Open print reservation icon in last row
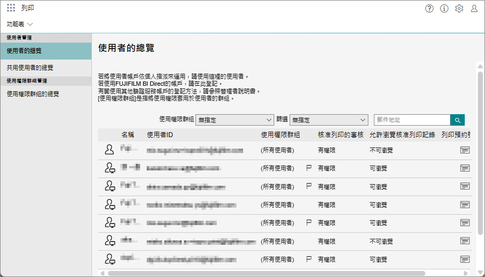The height and width of the screenshot is (277, 485). point(465,258)
